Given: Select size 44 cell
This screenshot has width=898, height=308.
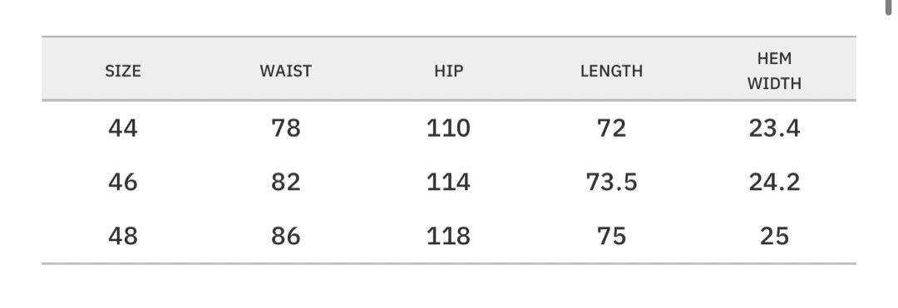Looking at the screenshot, I should point(122,129).
